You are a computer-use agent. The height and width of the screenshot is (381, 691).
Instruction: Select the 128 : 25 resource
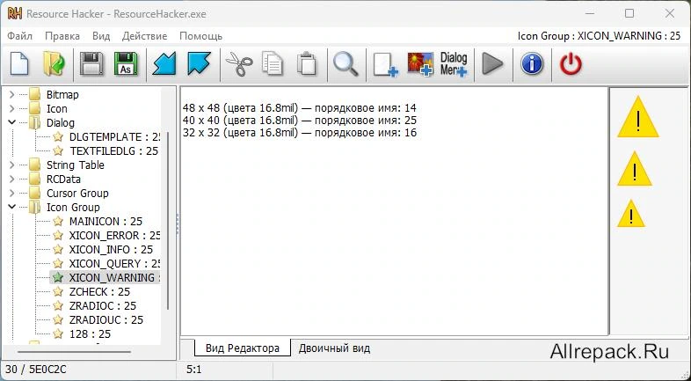pos(90,334)
